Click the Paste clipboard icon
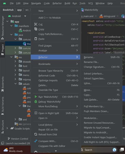 pyautogui.click(x=36, y=39)
